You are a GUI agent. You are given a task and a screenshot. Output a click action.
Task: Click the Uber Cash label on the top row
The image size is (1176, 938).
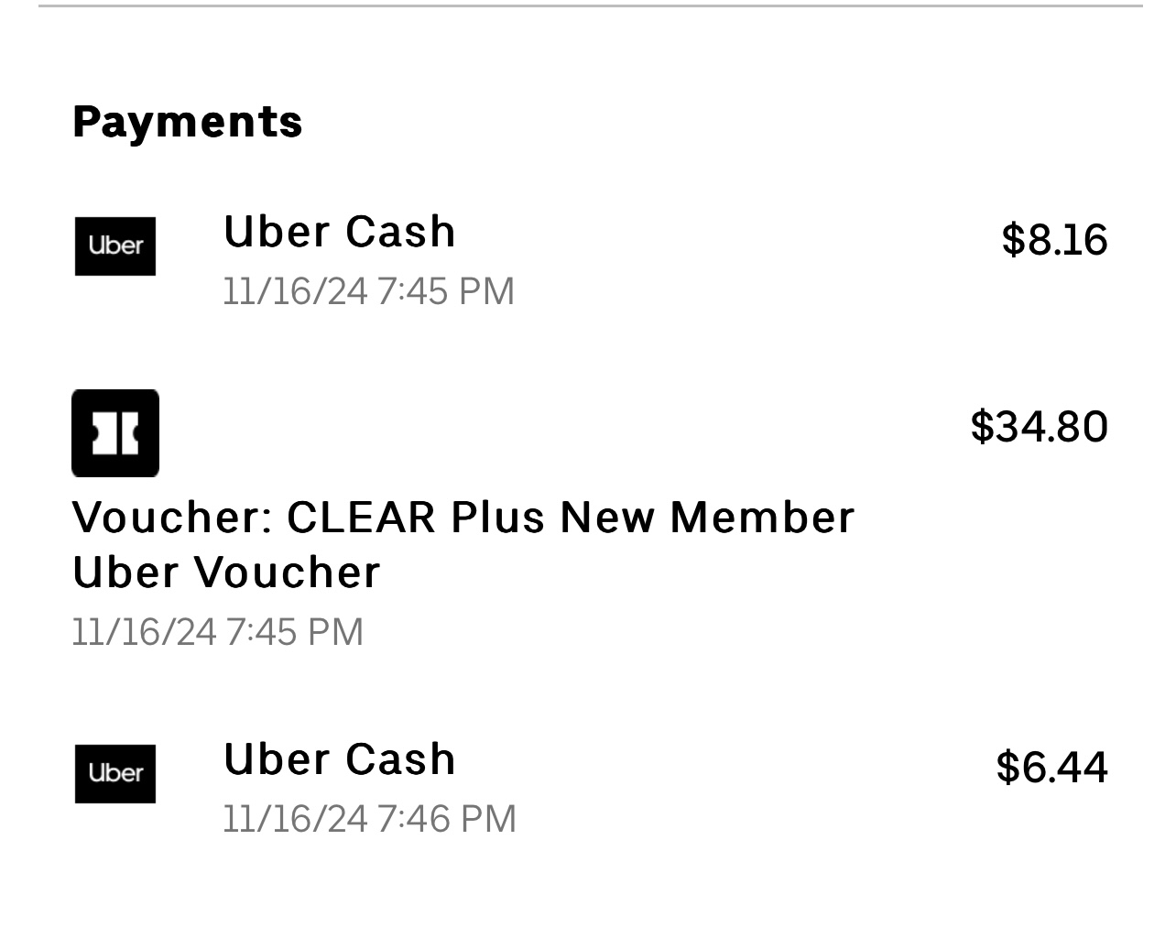[x=339, y=232]
